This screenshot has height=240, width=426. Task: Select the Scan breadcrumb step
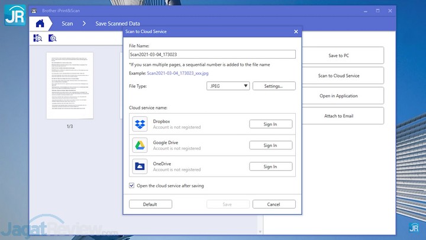tap(67, 24)
